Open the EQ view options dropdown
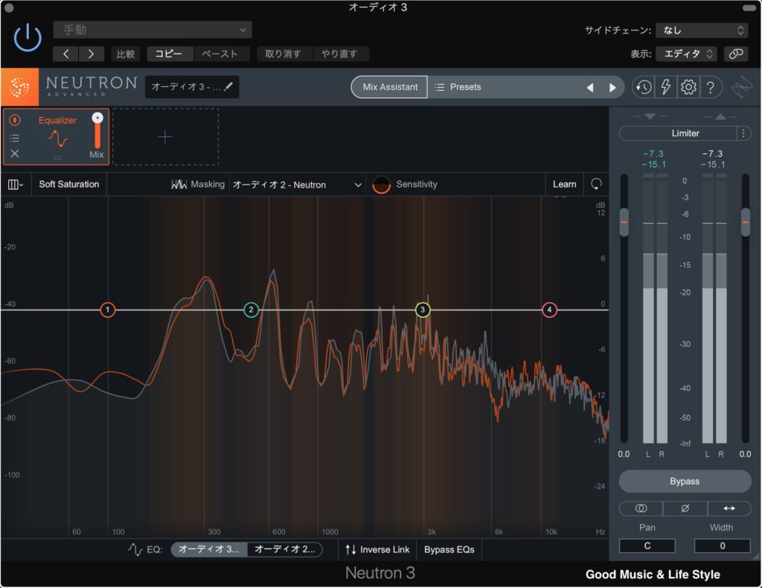Viewport: 762px width, 588px height. point(16,185)
